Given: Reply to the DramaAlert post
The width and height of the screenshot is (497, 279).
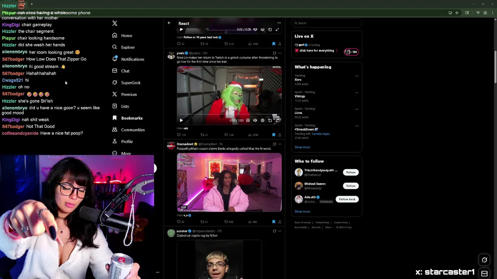Looking at the screenshot, I should (181, 222).
